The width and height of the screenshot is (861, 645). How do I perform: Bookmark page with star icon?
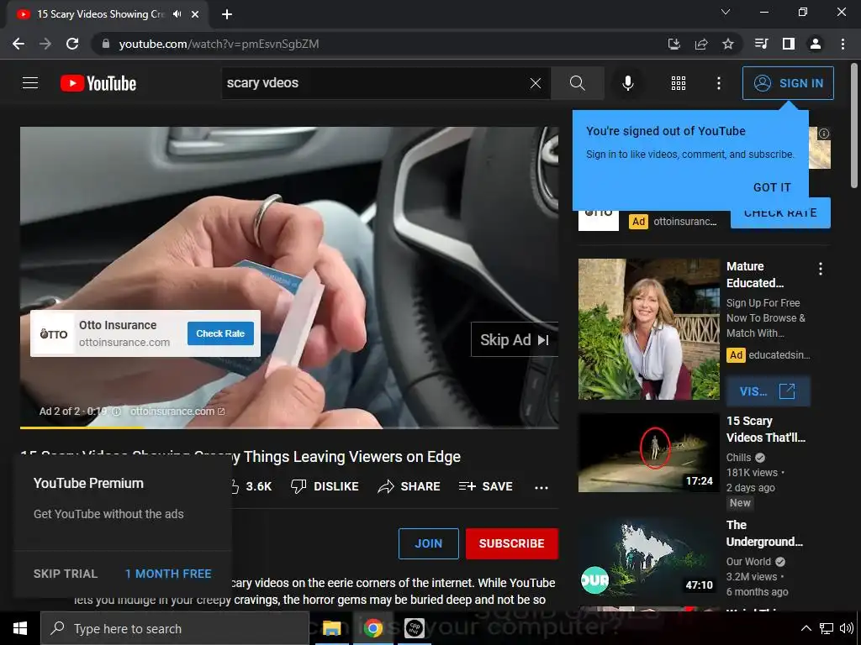728,44
